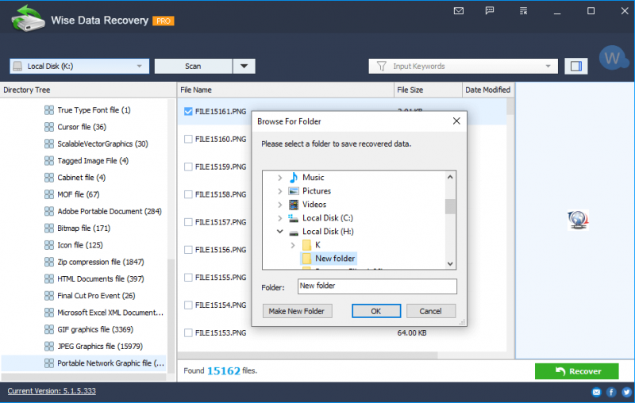Click the green Recover button

pos(577,371)
